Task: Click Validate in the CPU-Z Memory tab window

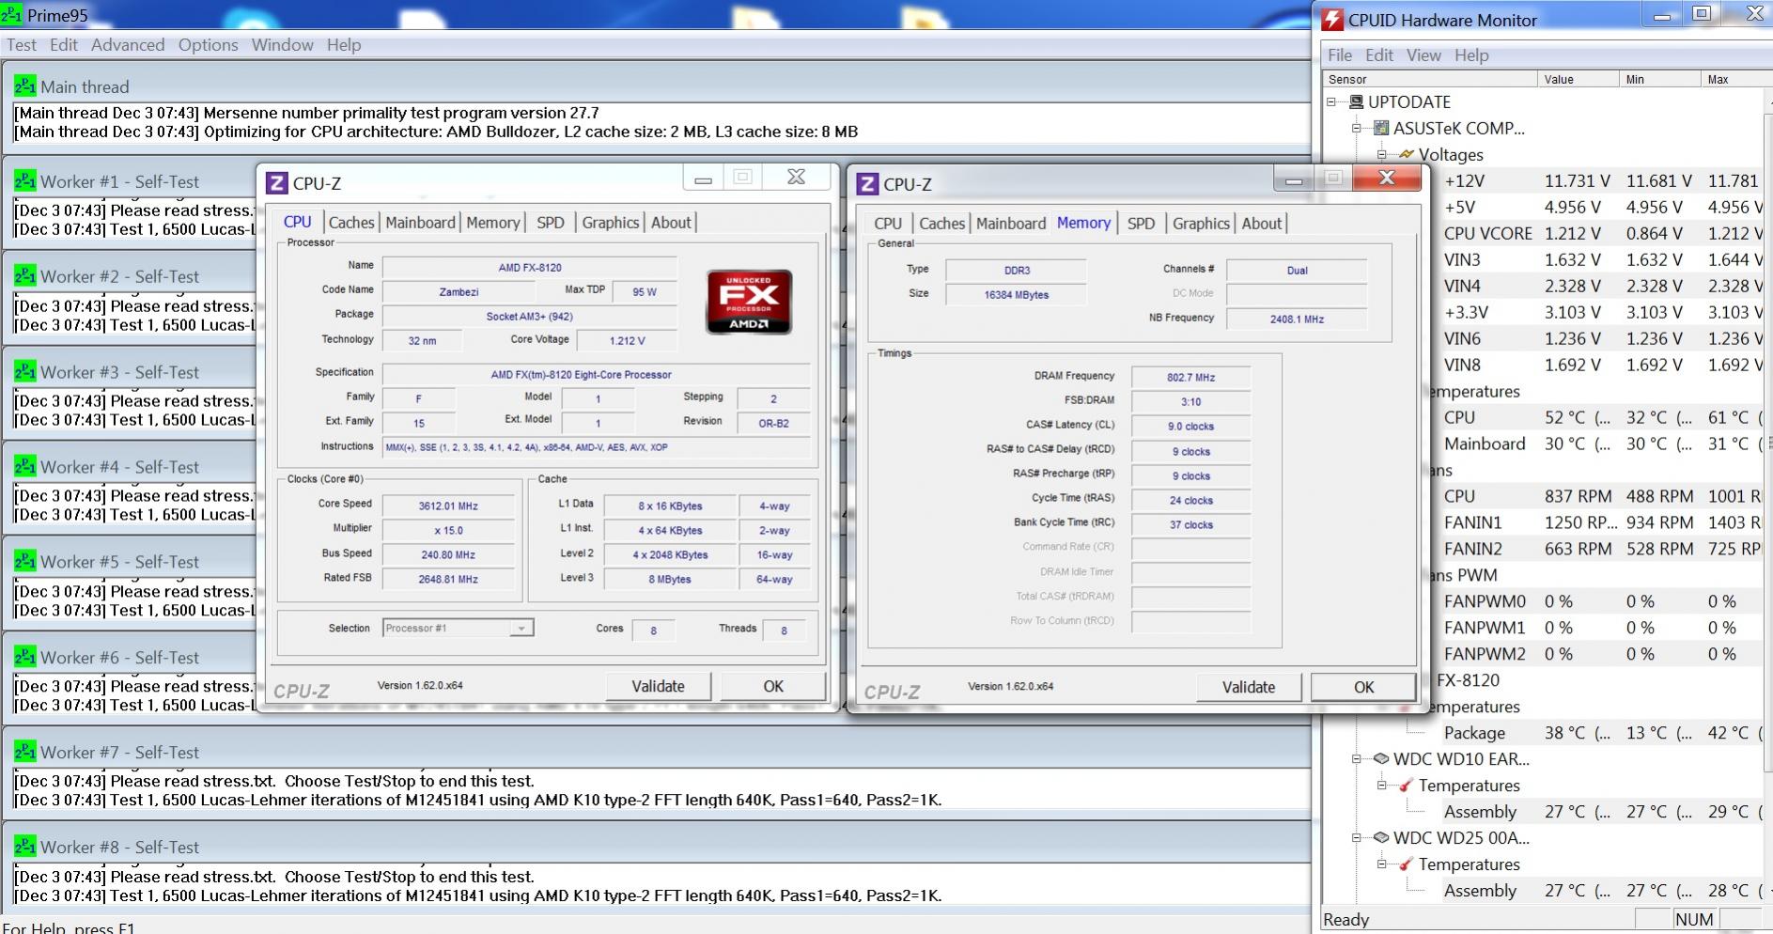Action: pyautogui.click(x=1249, y=688)
